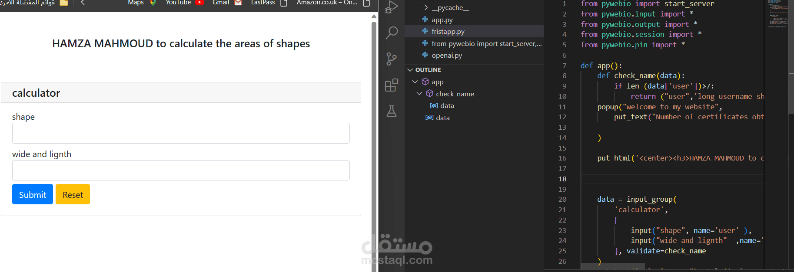This screenshot has width=794, height=272.
Task: Collapse the app node in Outline
Action: point(415,82)
